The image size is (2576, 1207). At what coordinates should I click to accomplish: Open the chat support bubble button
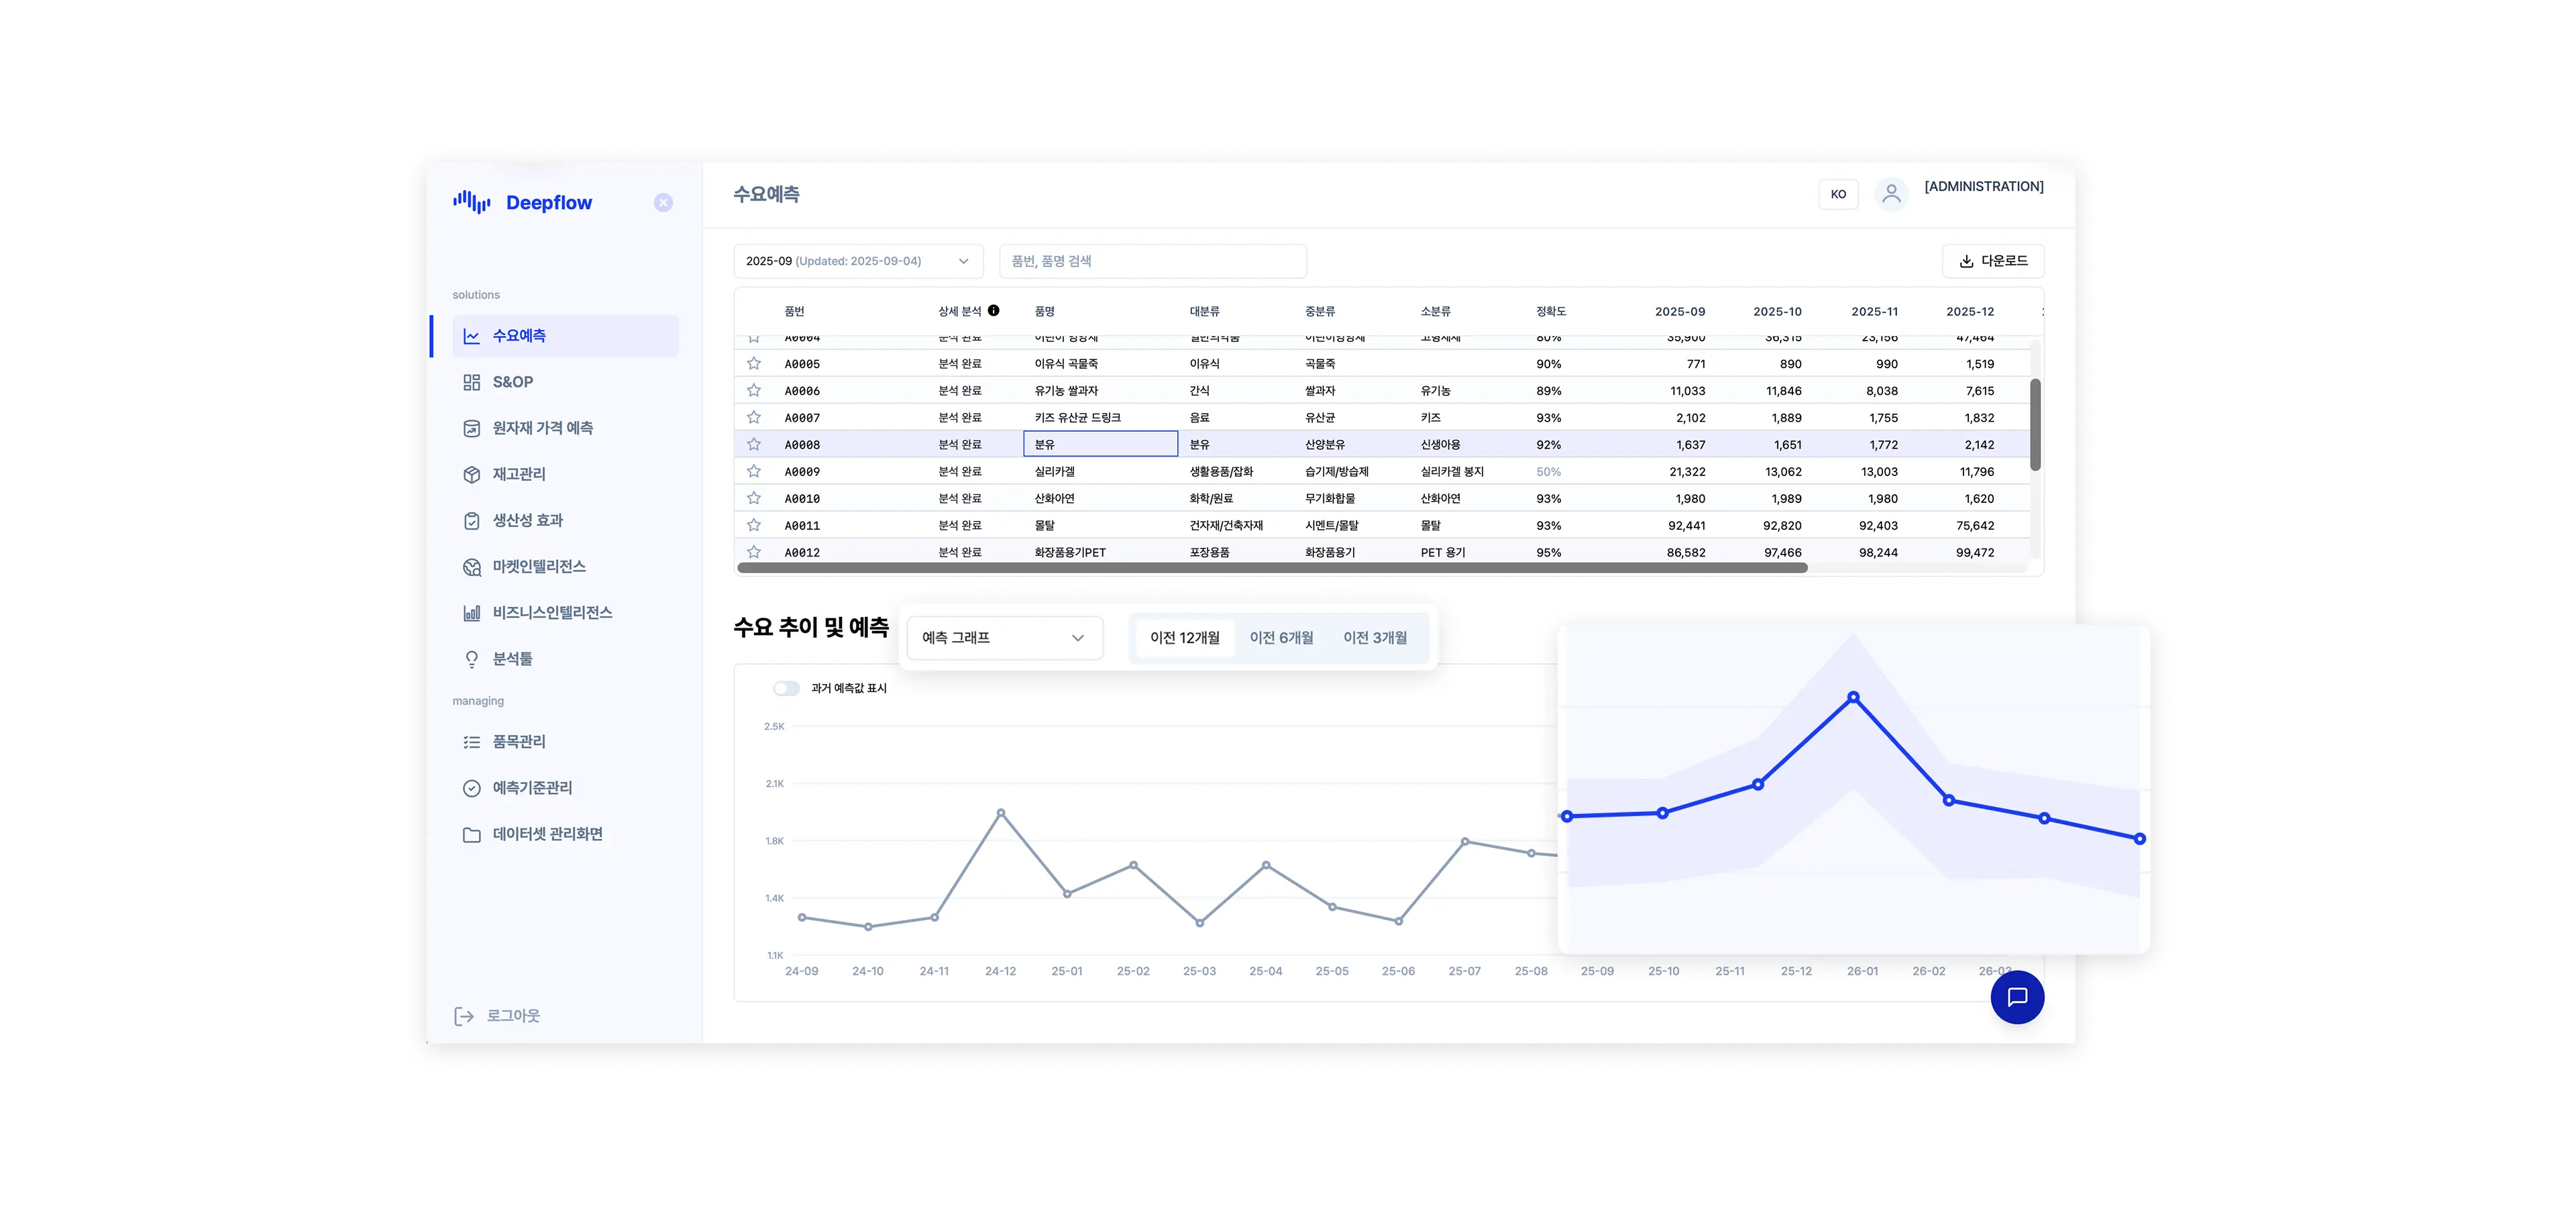(2017, 997)
